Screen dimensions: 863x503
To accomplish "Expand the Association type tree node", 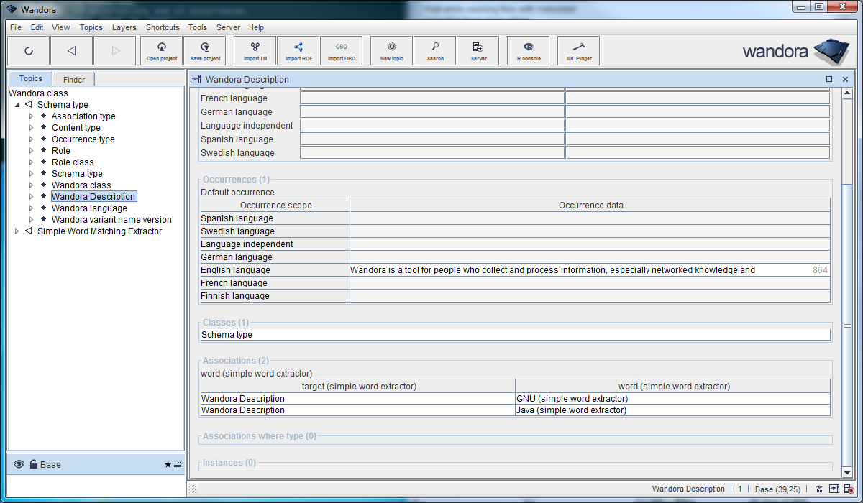I will pyautogui.click(x=31, y=116).
